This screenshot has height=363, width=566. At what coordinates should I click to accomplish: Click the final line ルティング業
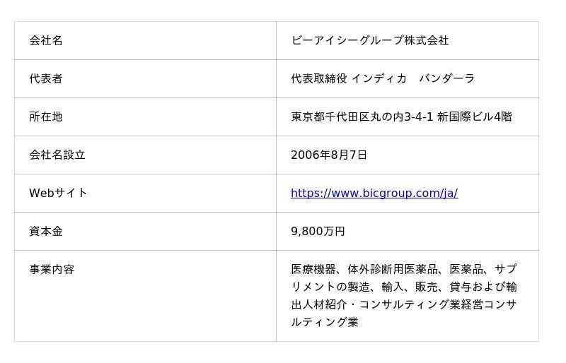coord(324,323)
